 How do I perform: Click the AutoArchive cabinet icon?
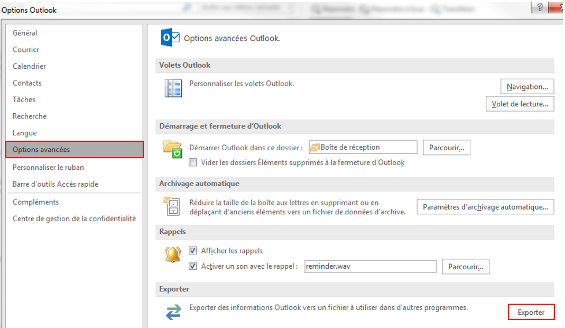tap(172, 206)
